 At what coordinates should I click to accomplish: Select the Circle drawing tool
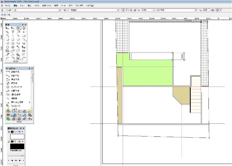pyautogui.click(x=13, y=40)
